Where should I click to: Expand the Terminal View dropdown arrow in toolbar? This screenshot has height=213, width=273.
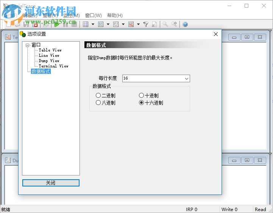point(138,24)
